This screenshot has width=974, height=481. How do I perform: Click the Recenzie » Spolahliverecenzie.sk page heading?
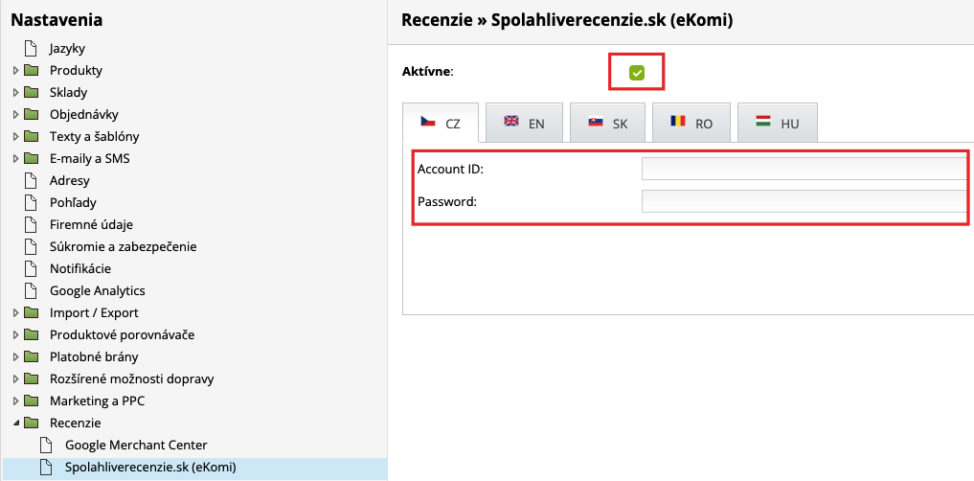click(567, 20)
